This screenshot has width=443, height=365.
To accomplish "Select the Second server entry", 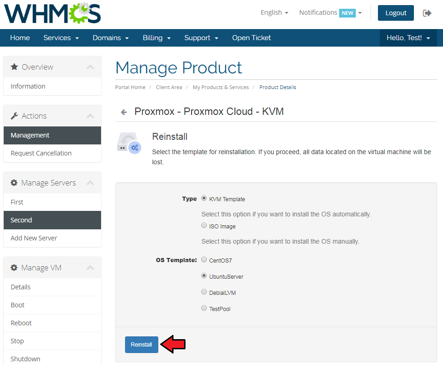I will 52,220.
